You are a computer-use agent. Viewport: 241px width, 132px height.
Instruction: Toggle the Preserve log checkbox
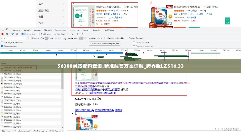coord(22,34)
